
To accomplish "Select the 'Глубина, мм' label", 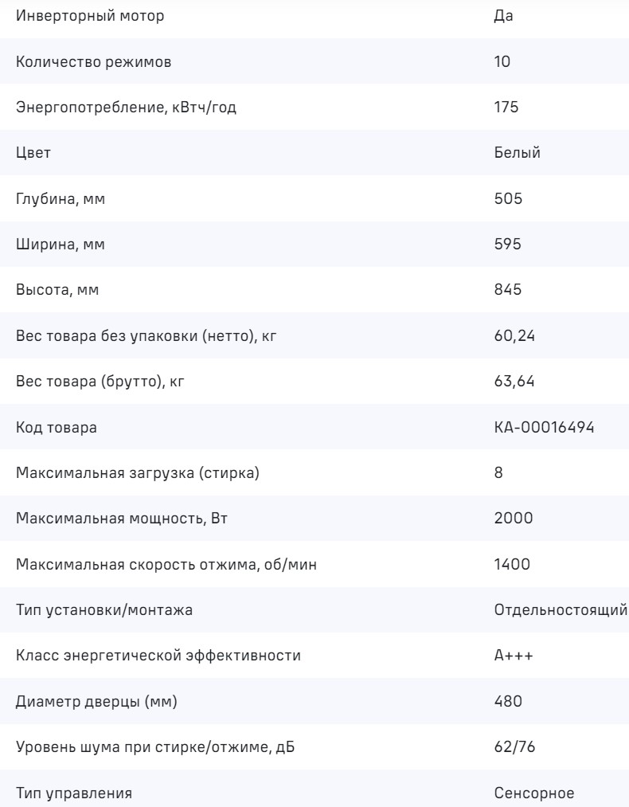I will pos(61,199).
